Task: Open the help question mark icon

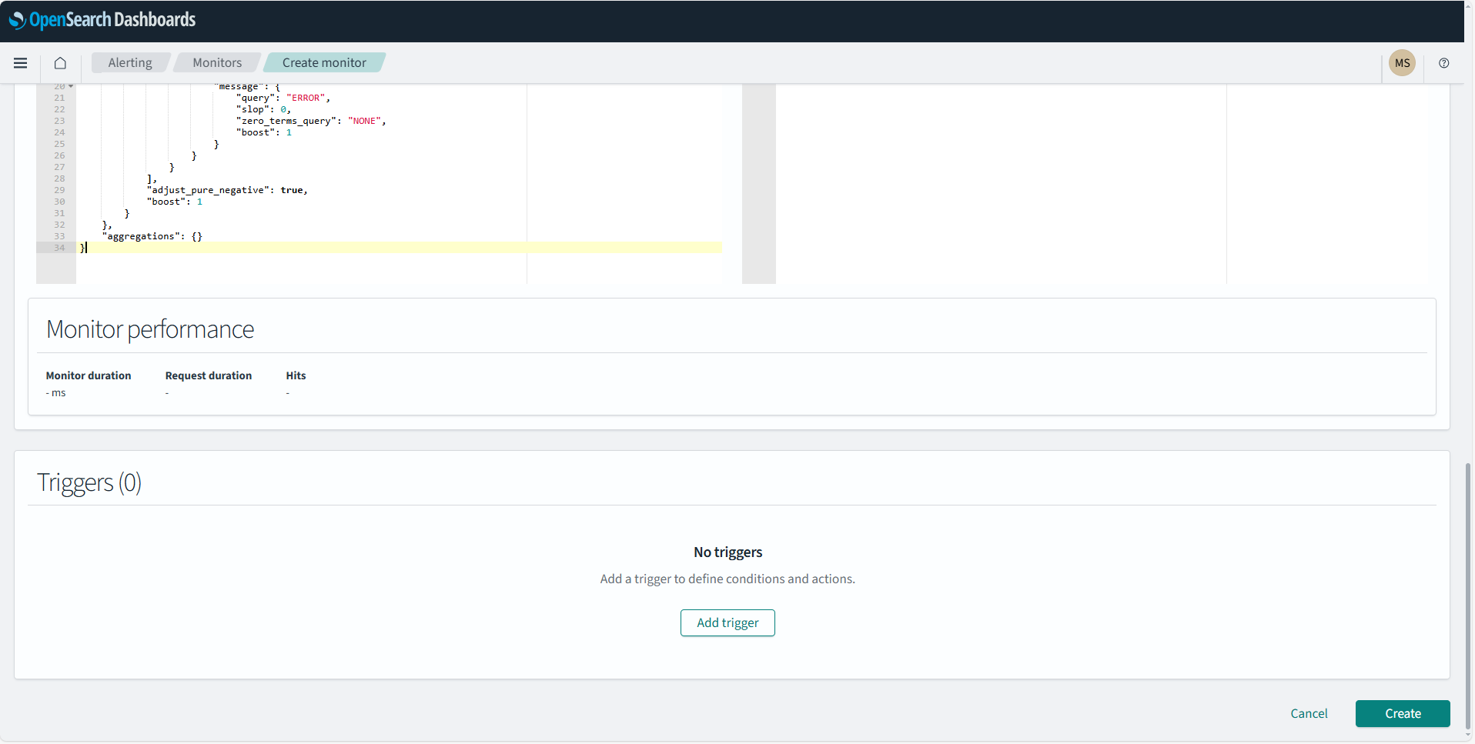Action: pos(1443,63)
